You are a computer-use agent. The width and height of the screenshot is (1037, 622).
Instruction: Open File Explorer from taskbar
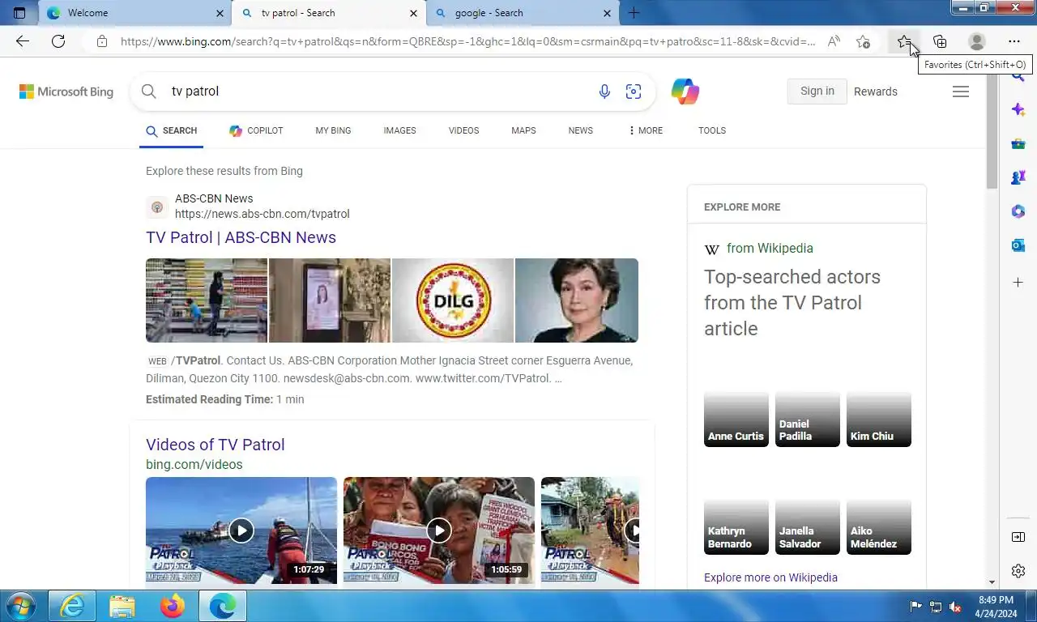pos(122,606)
